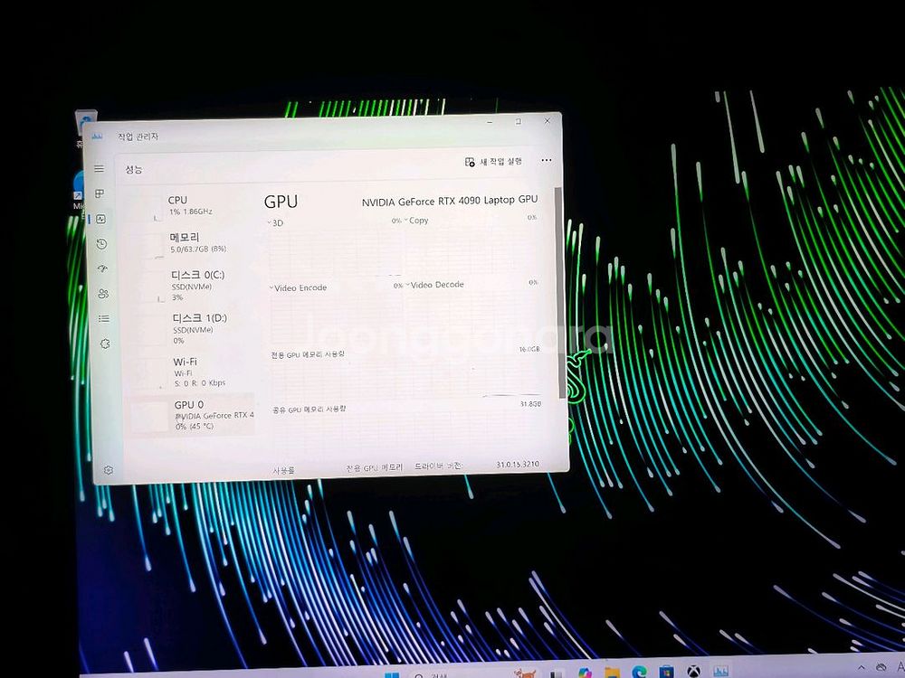
Task: Expand the 3D graph dropdown
Action: pyautogui.click(x=270, y=222)
